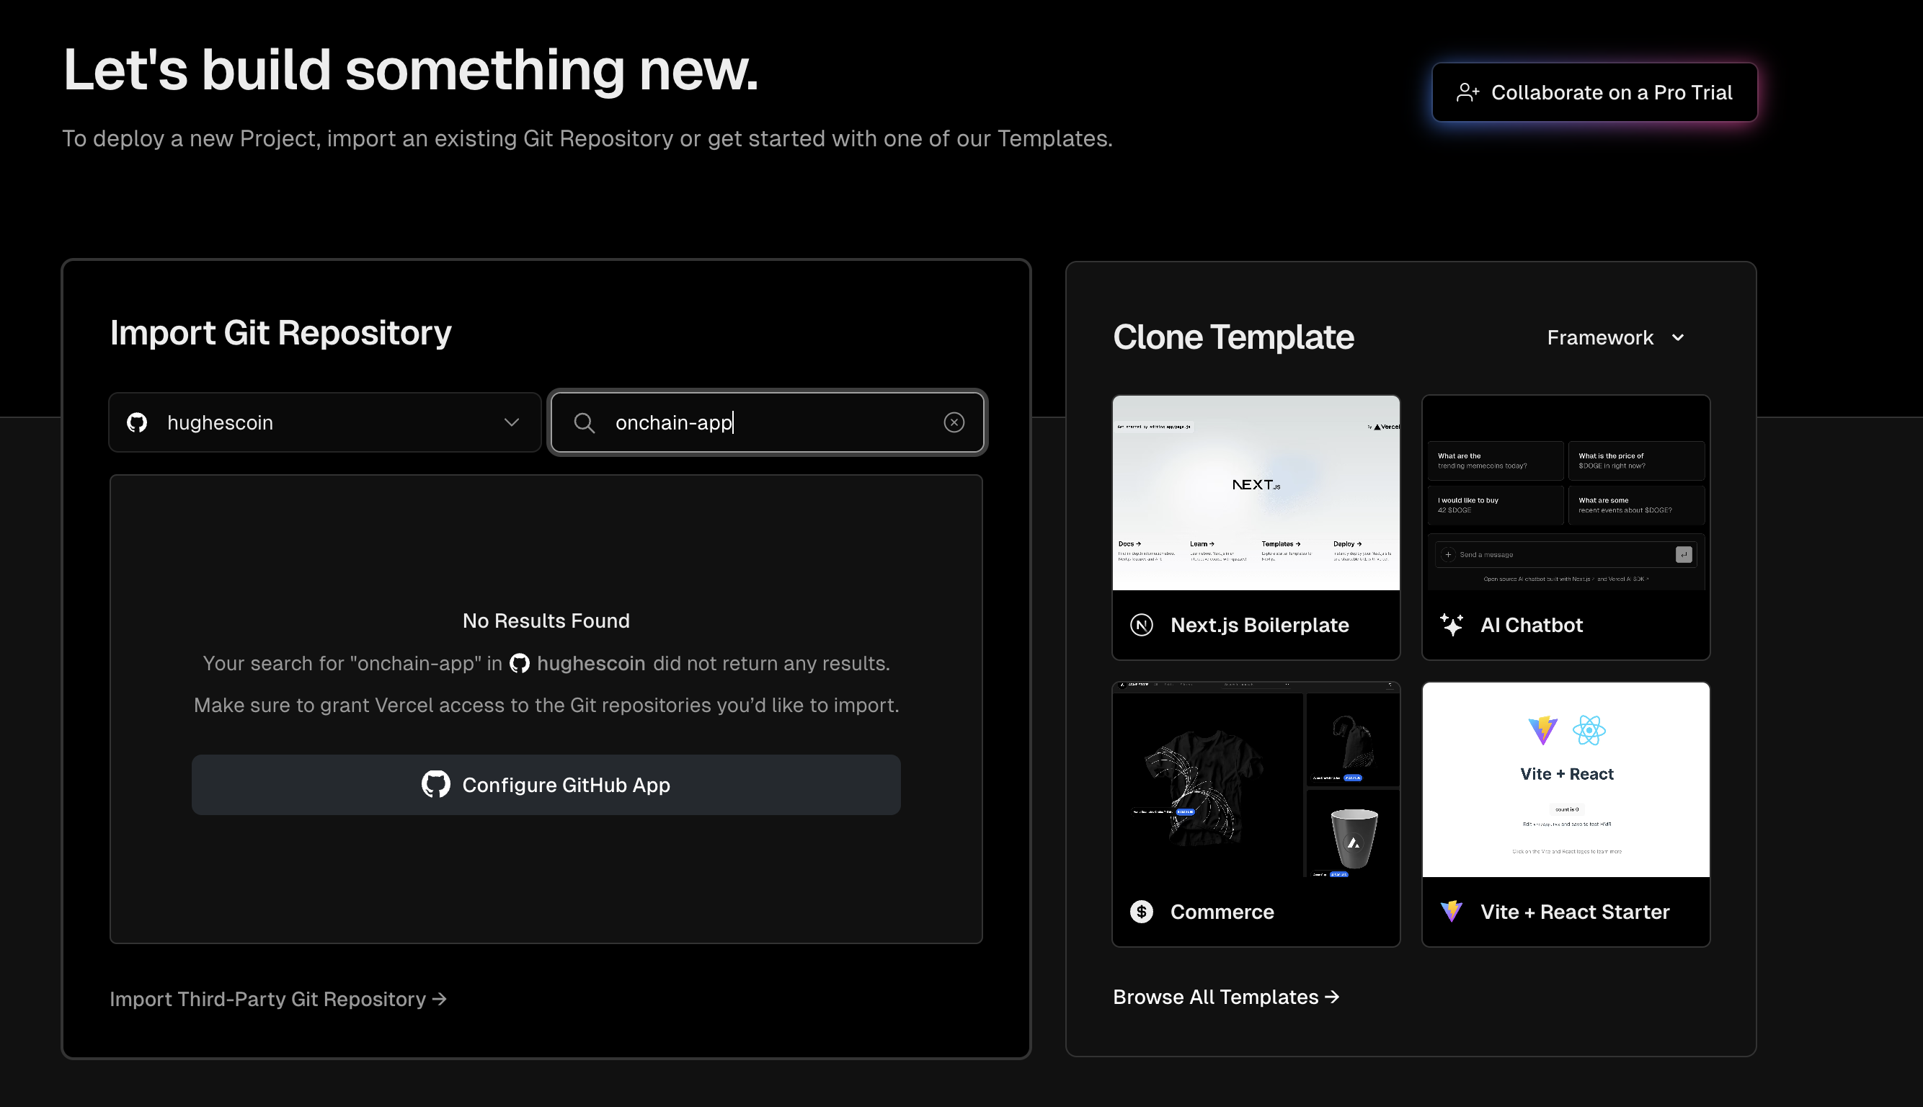Click the Import Git Repository heading
The height and width of the screenshot is (1107, 1923).
pyautogui.click(x=280, y=332)
